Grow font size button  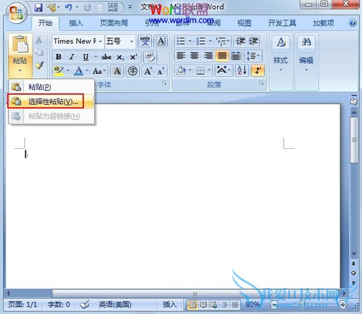pos(148,71)
